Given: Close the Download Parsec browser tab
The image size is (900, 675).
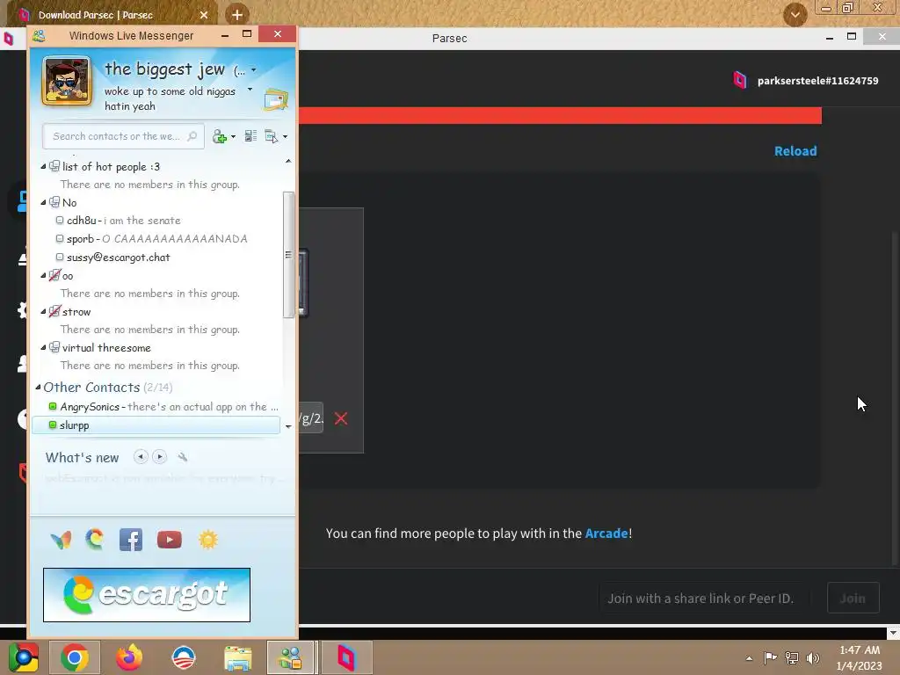Looking at the screenshot, I should coord(204,15).
